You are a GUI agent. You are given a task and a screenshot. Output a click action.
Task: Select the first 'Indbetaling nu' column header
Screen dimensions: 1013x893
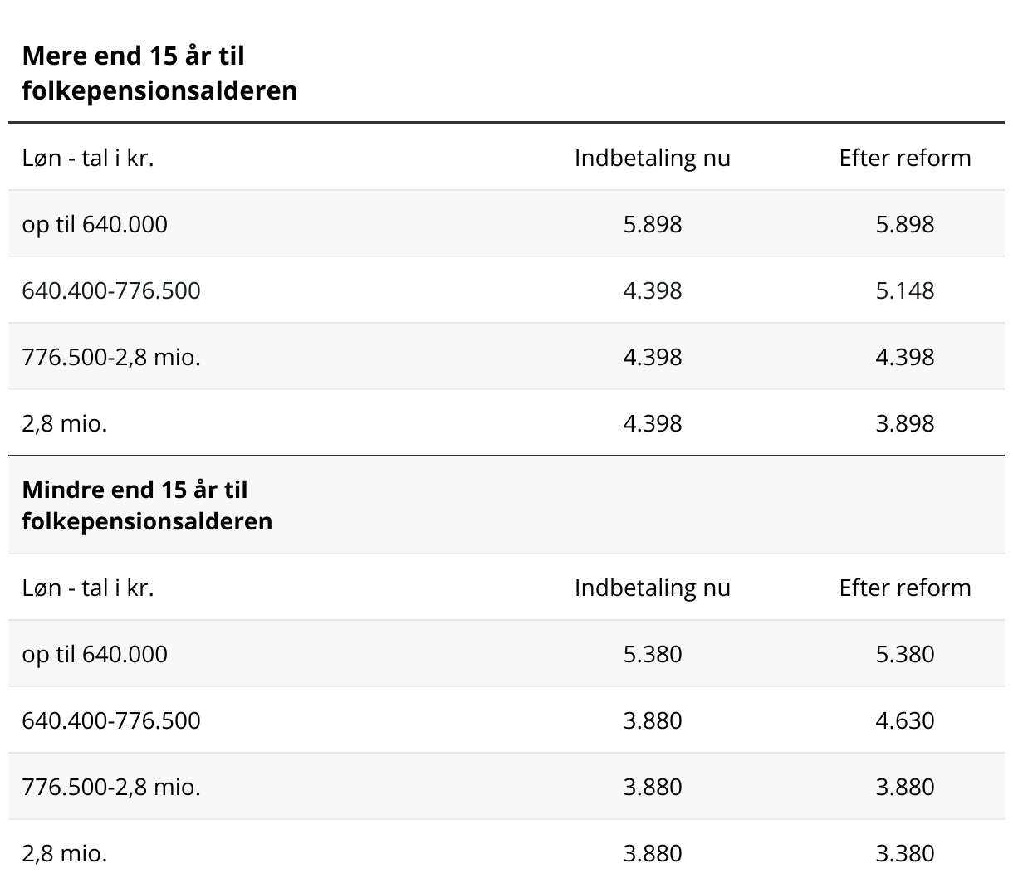point(653,158)
